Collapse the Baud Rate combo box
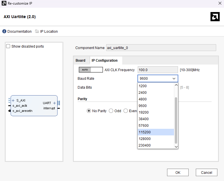Viewport: 224px width, 181px height. coord(174,79)
